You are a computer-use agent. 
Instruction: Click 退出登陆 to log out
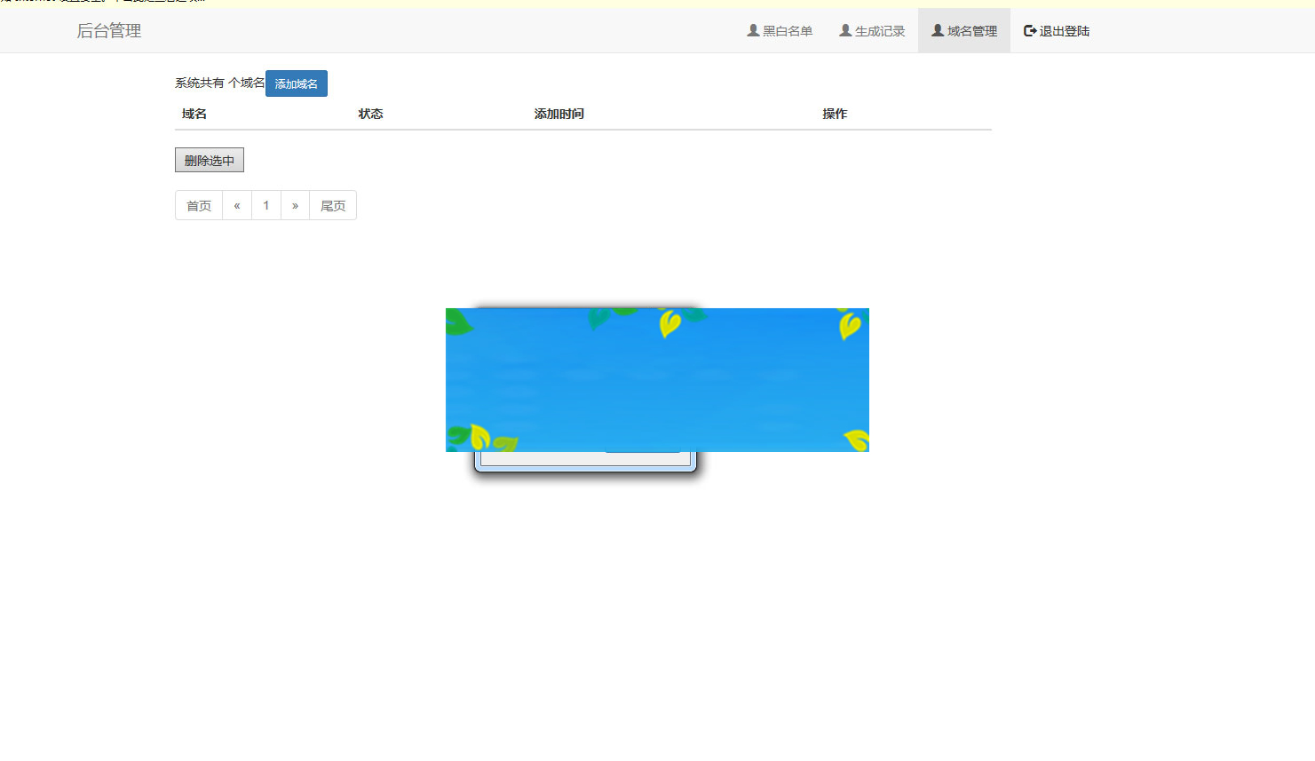pyautogui.click(x=1064, y=29)
